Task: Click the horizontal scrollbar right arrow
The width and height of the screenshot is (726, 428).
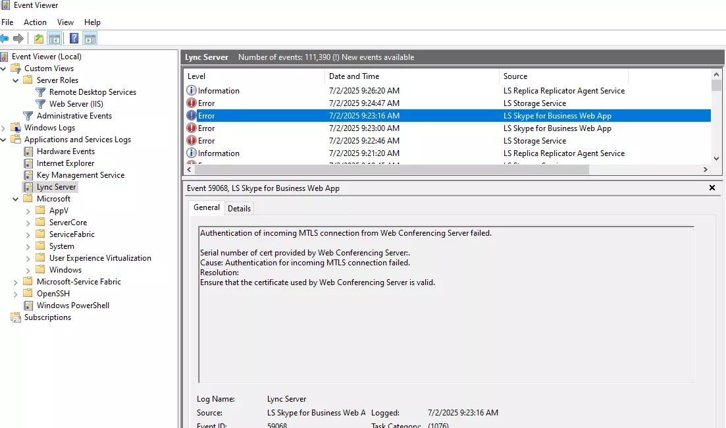Action: click(705, 169)
